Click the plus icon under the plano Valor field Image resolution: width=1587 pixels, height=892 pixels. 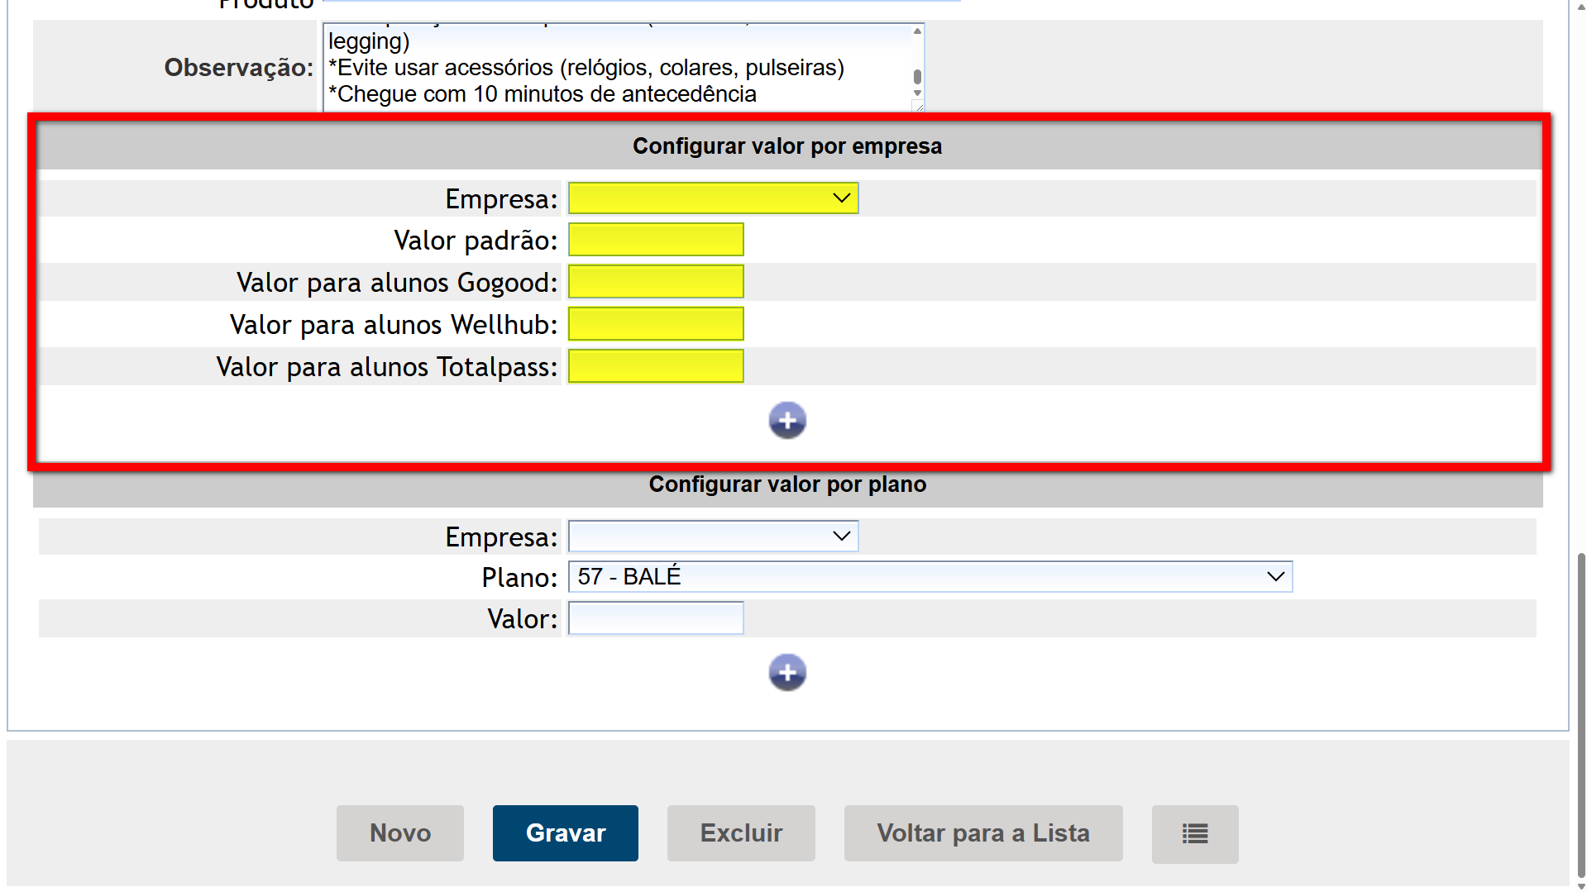click(786, 672)
